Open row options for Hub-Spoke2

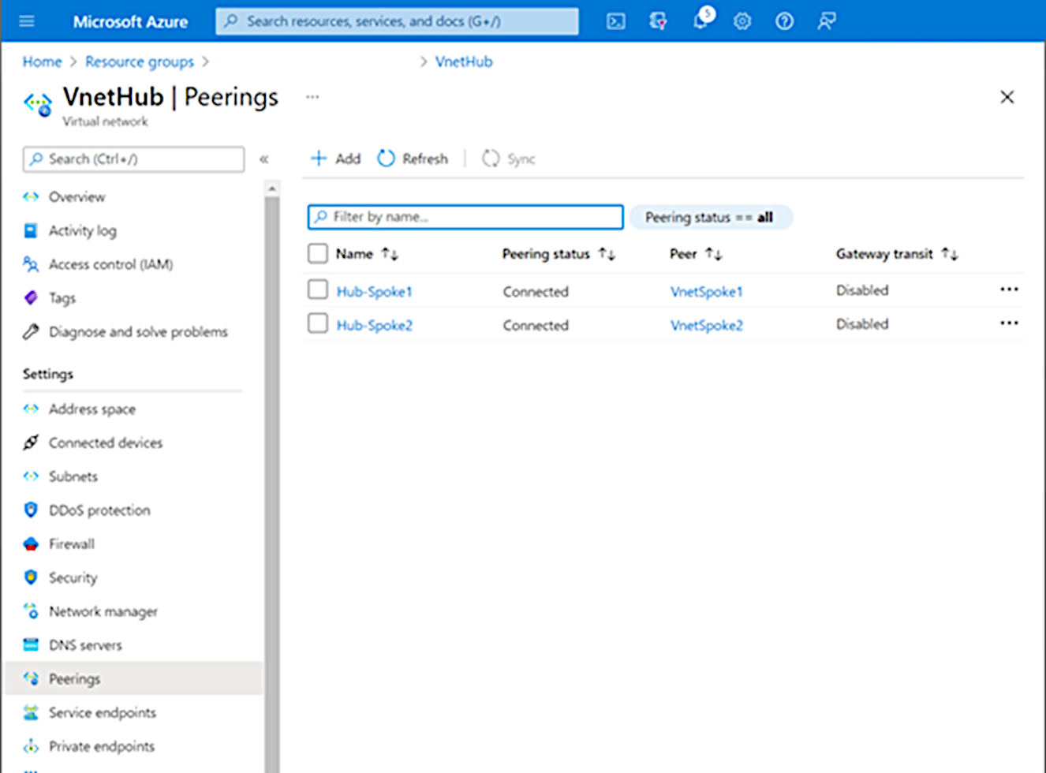point(1009,323)
